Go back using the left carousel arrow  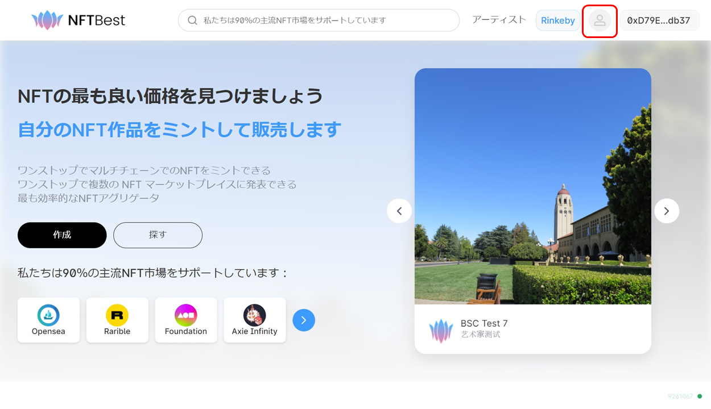(x=399, y=211)
